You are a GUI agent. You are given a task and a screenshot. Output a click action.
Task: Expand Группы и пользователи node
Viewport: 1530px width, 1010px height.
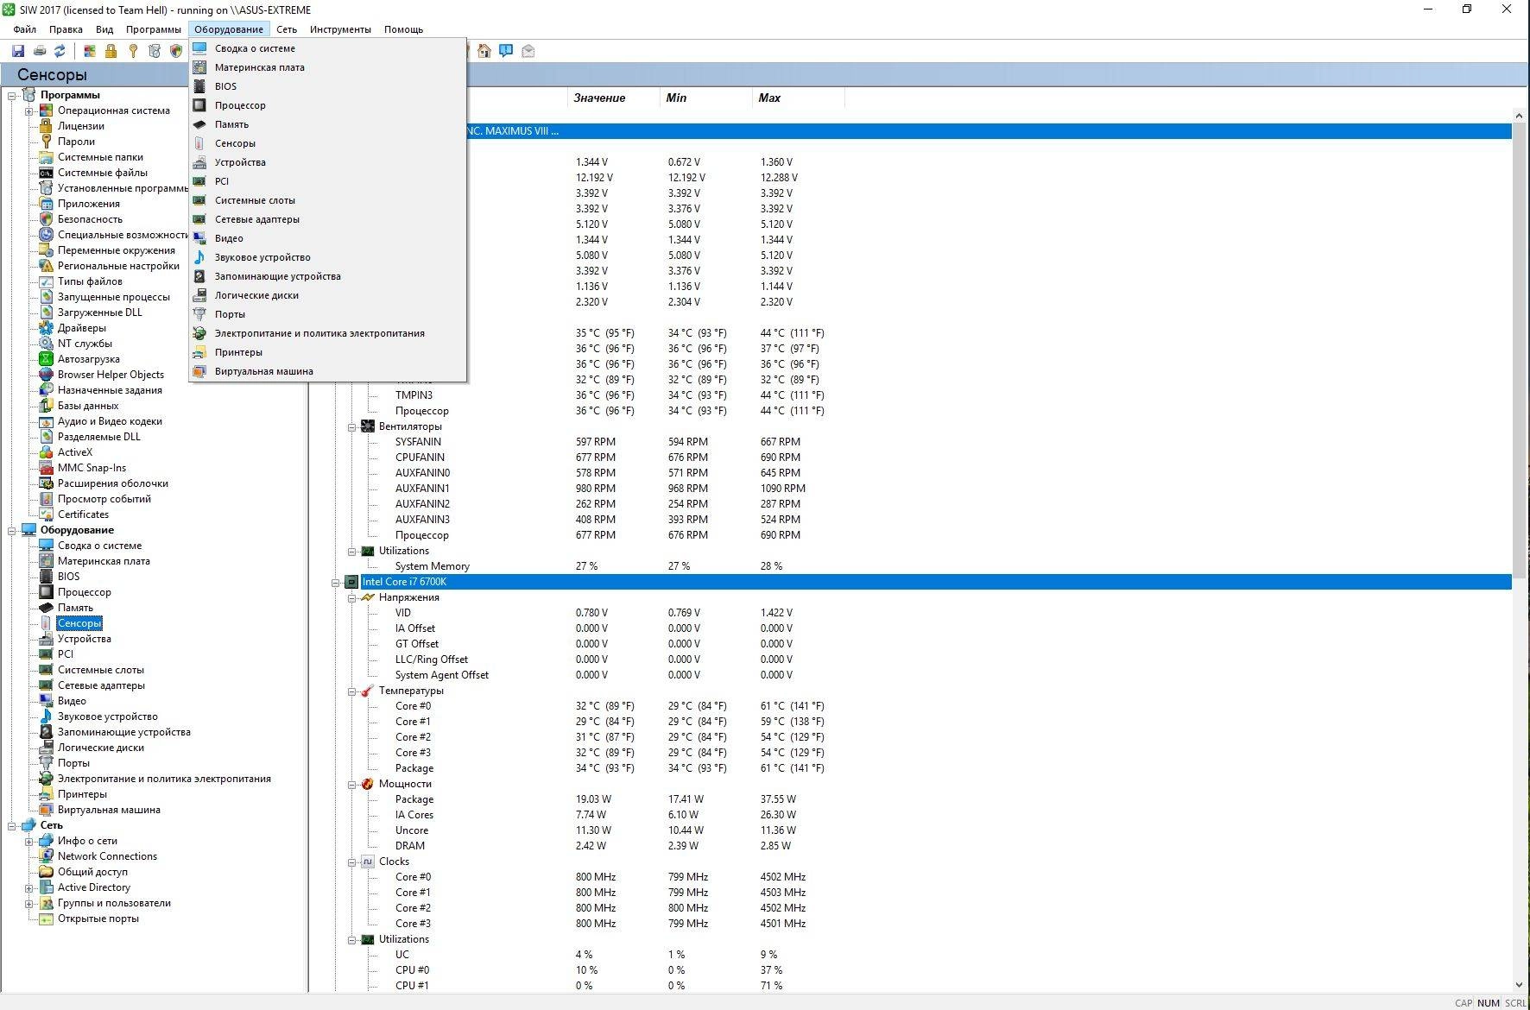coord(28,904)
